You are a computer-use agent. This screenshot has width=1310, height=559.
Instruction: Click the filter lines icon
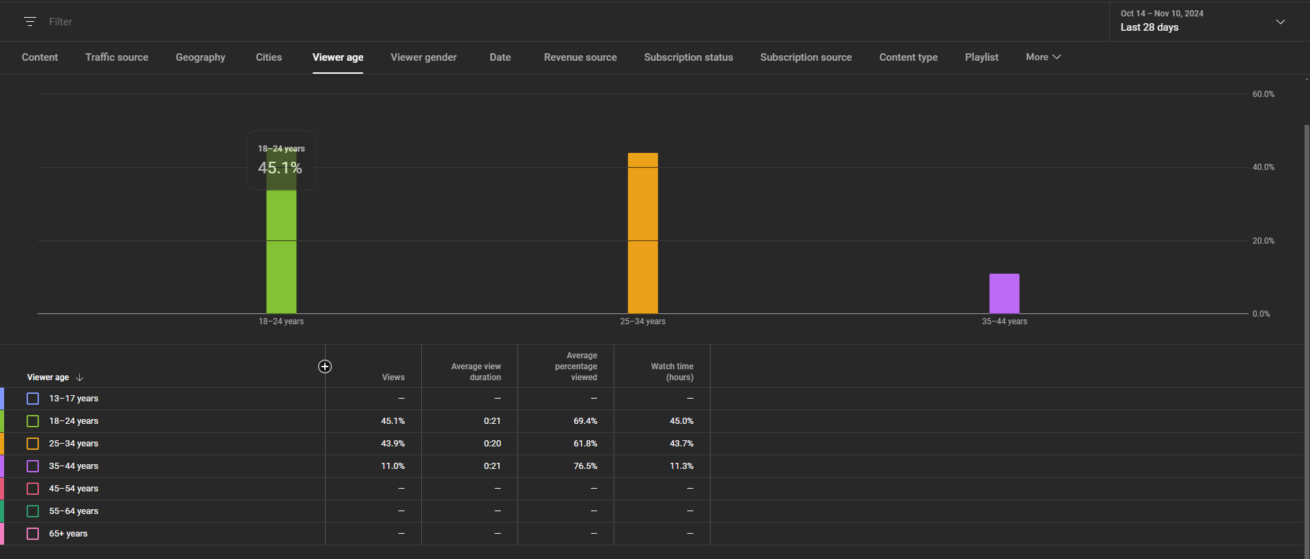pyautogui.click(x=29, y=22)
